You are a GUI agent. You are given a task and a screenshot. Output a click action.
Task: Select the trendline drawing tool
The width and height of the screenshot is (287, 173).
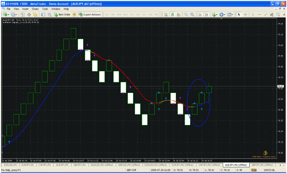point(265,14)
